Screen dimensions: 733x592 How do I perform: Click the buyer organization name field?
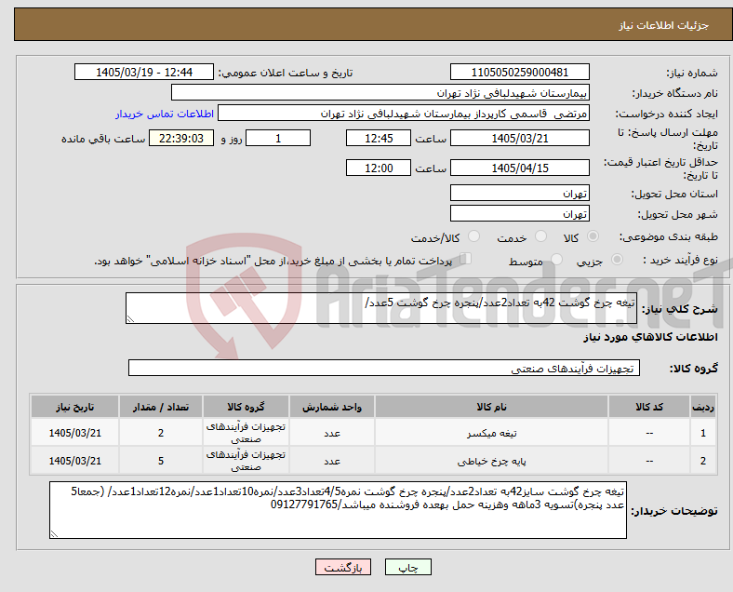(380, 92)
